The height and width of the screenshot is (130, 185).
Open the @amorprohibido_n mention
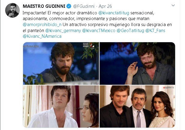(42, 25)
